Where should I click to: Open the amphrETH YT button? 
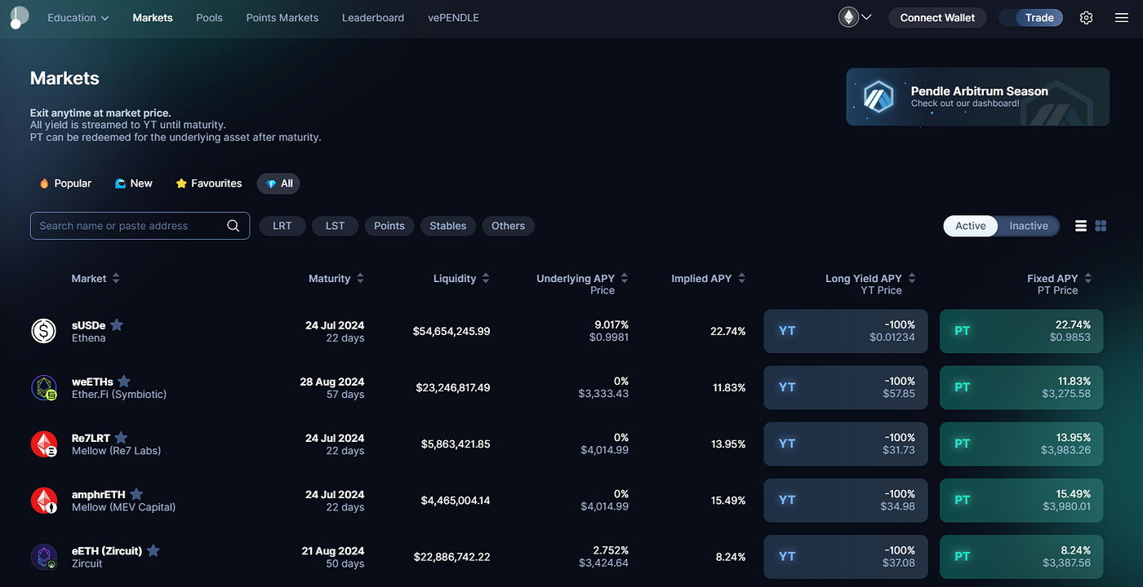(x=846, y=501)
